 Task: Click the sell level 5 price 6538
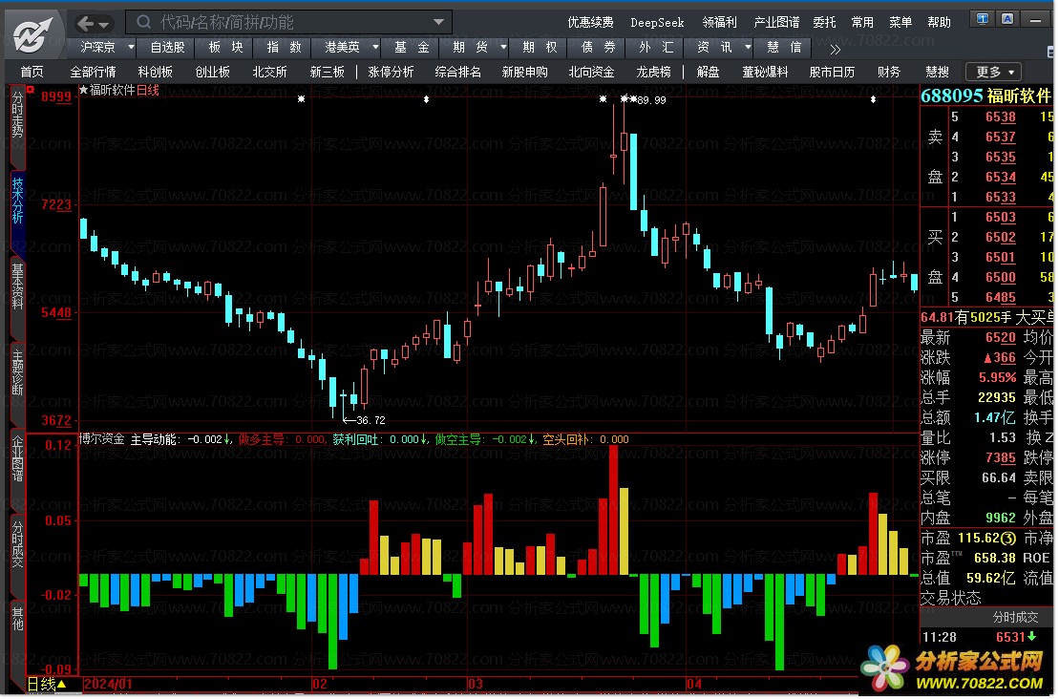(1000, 116)
